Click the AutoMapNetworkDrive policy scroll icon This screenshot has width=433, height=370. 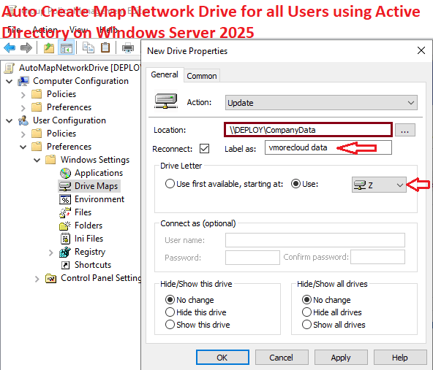coord(9,68)
